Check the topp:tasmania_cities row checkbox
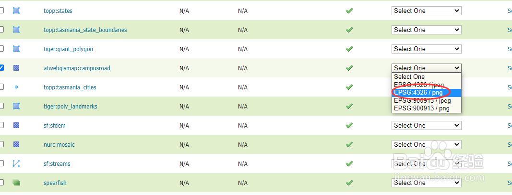512x195 pixels. [x=1, y=87]
